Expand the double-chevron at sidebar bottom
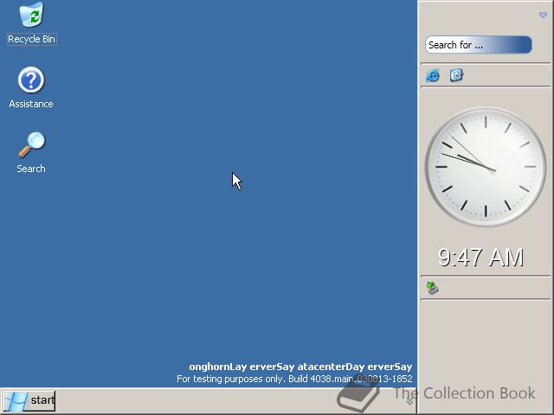 click(x=409, y=402)
